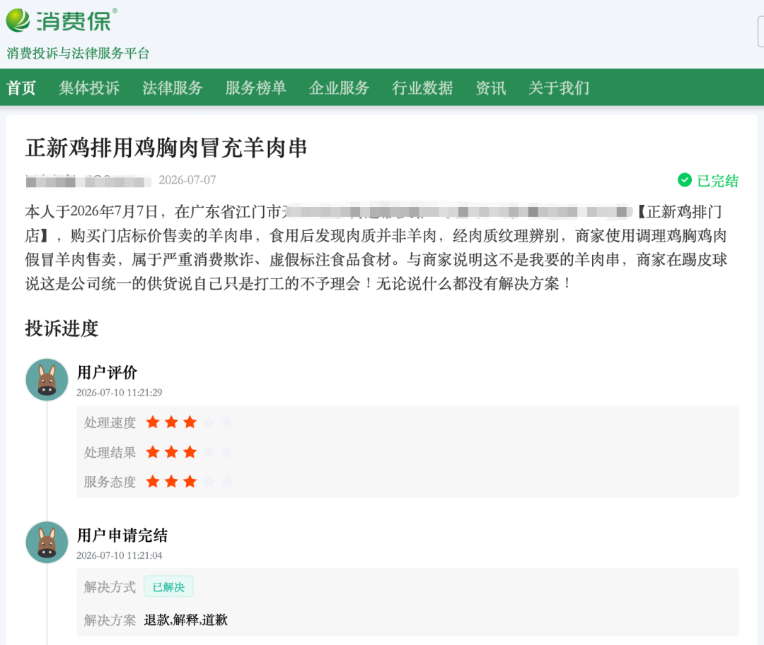Click the complaint title 正新鸡排用鸡胸肉冒充羊肉串
Image resolution: width=764 pixels, height=645 pixels.
point(166,148)
